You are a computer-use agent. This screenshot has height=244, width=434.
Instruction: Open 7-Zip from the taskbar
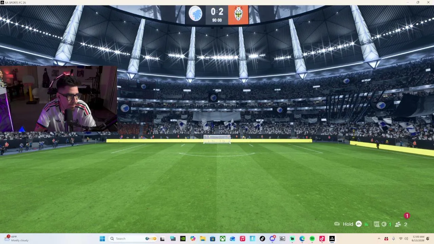[x=282, y=239]
